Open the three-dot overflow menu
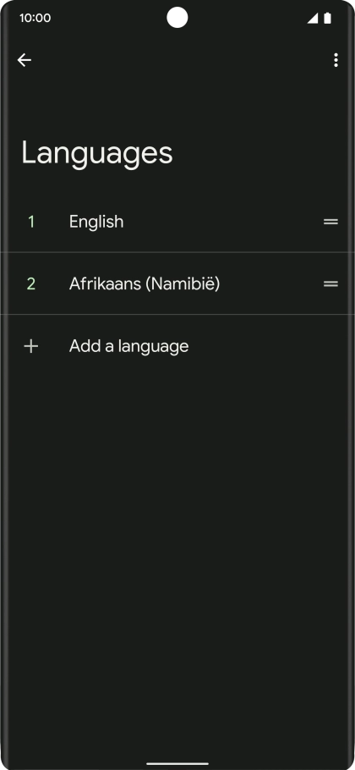The height and width of the screenshot is (770, 355). (336, 60)
